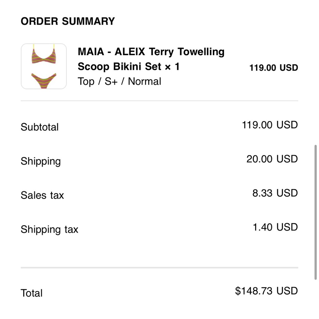Viewport: 319px width, 319px height.
Task: Click the Shipping tax amount 1.40 USD
Action: coord(275,227)
